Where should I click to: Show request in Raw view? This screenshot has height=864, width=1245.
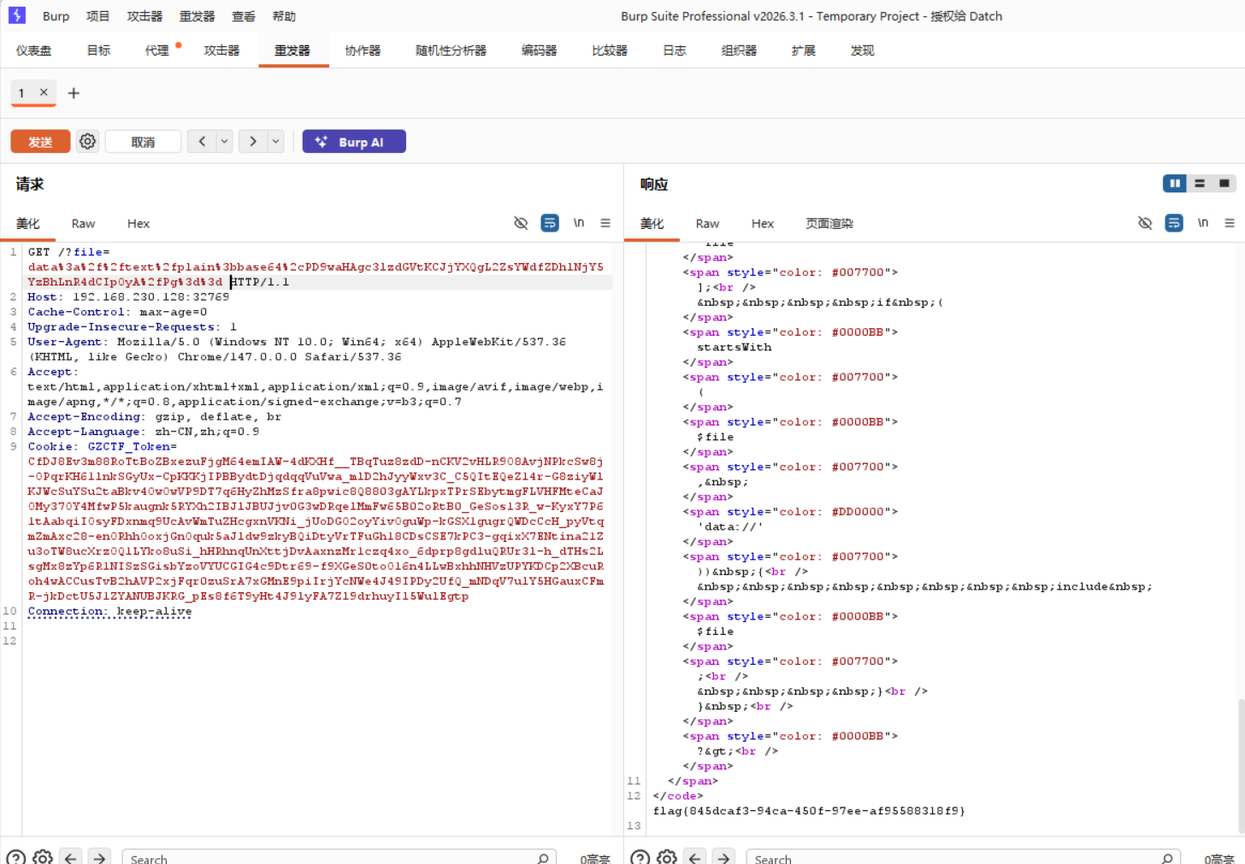coord(83,224)
